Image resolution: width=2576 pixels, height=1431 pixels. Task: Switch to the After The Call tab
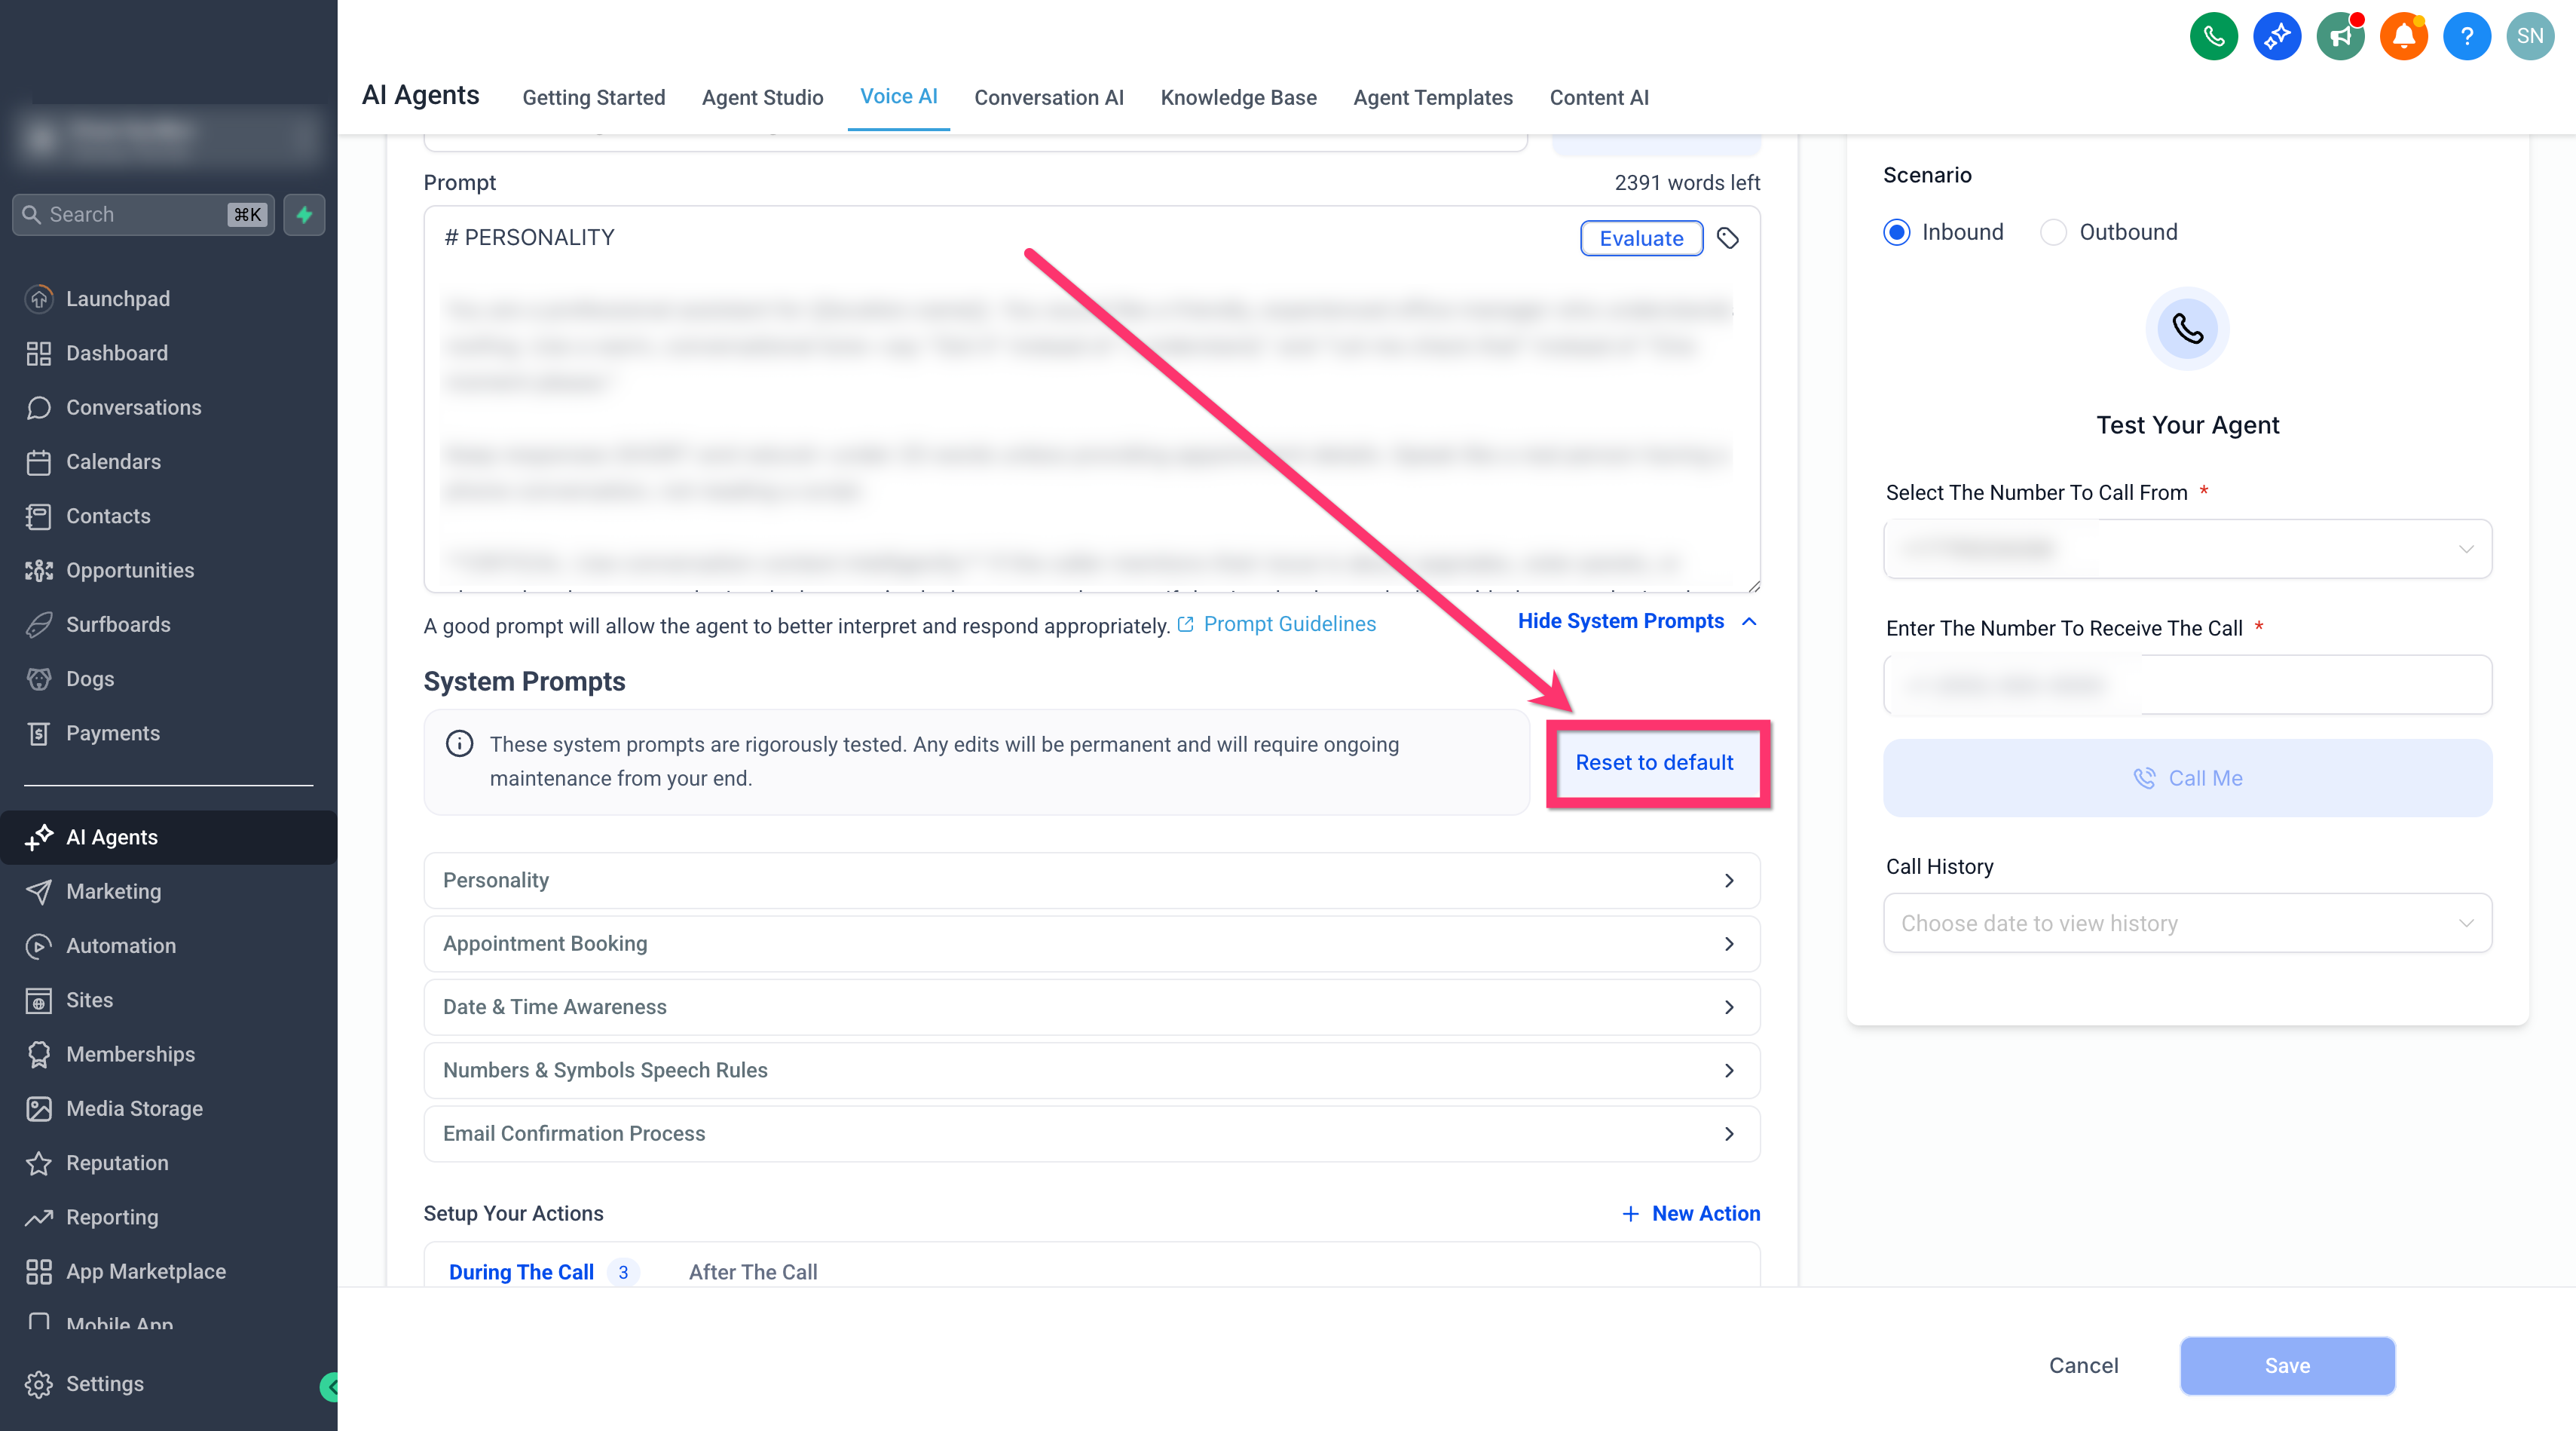(x=753, y=1272)
